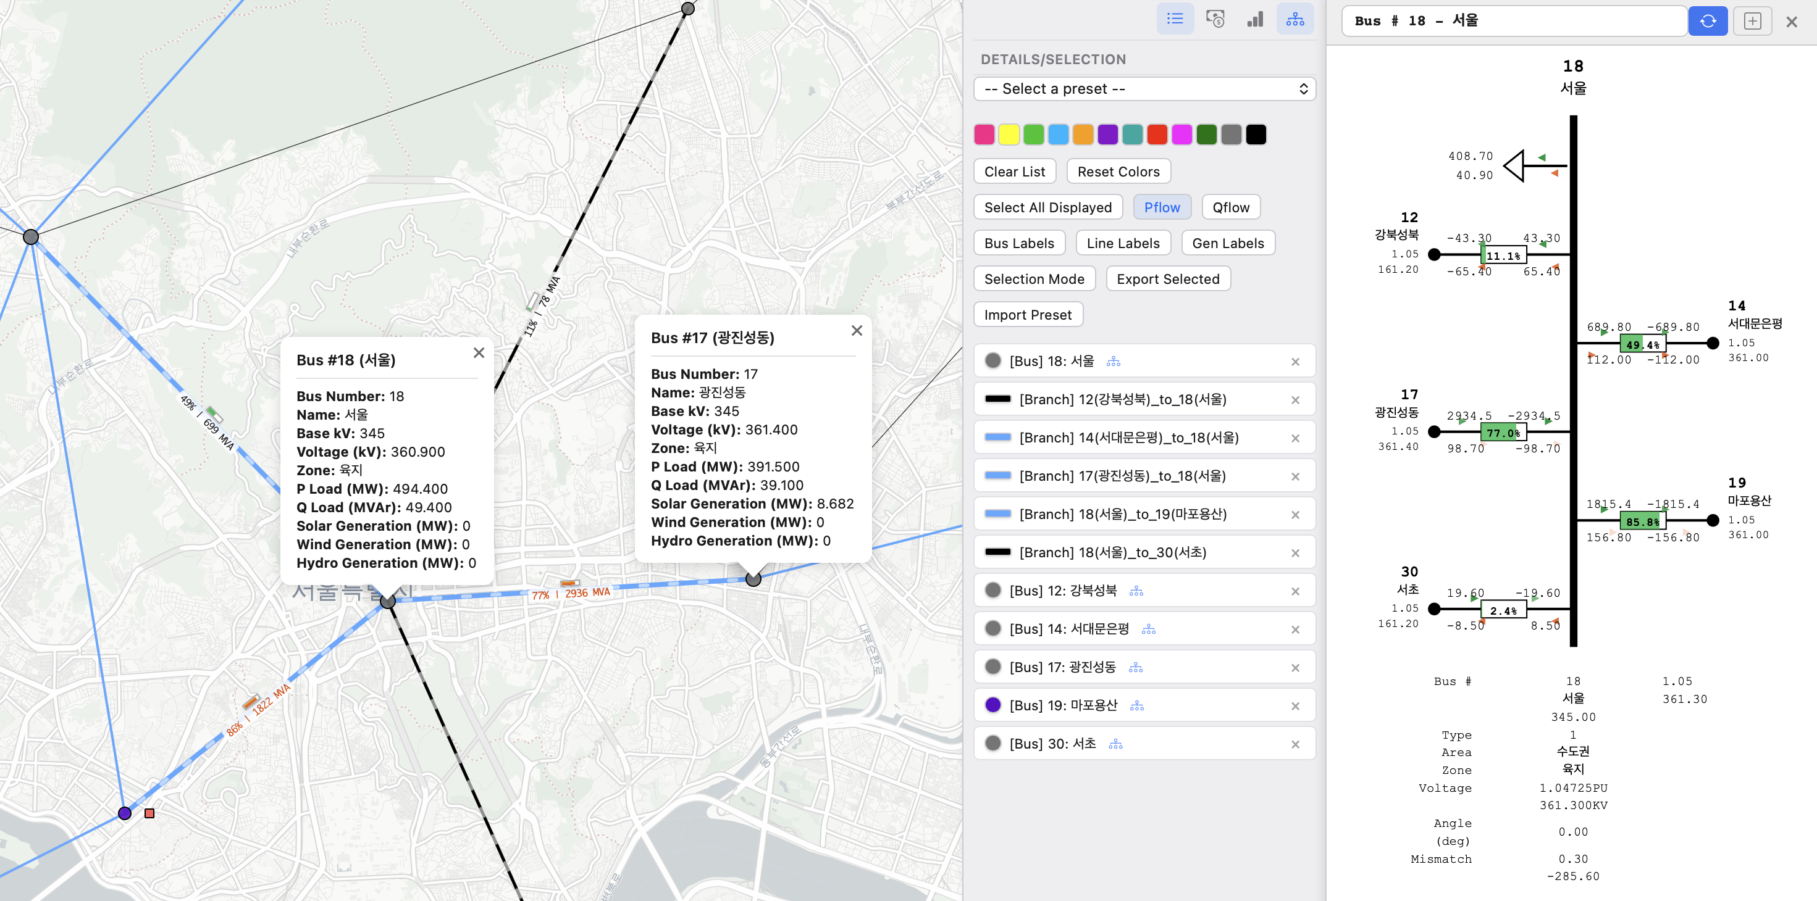Click the Bus # 18 서울 title field
This screenshot has height=901, width=1817.
click(1513, 21)
